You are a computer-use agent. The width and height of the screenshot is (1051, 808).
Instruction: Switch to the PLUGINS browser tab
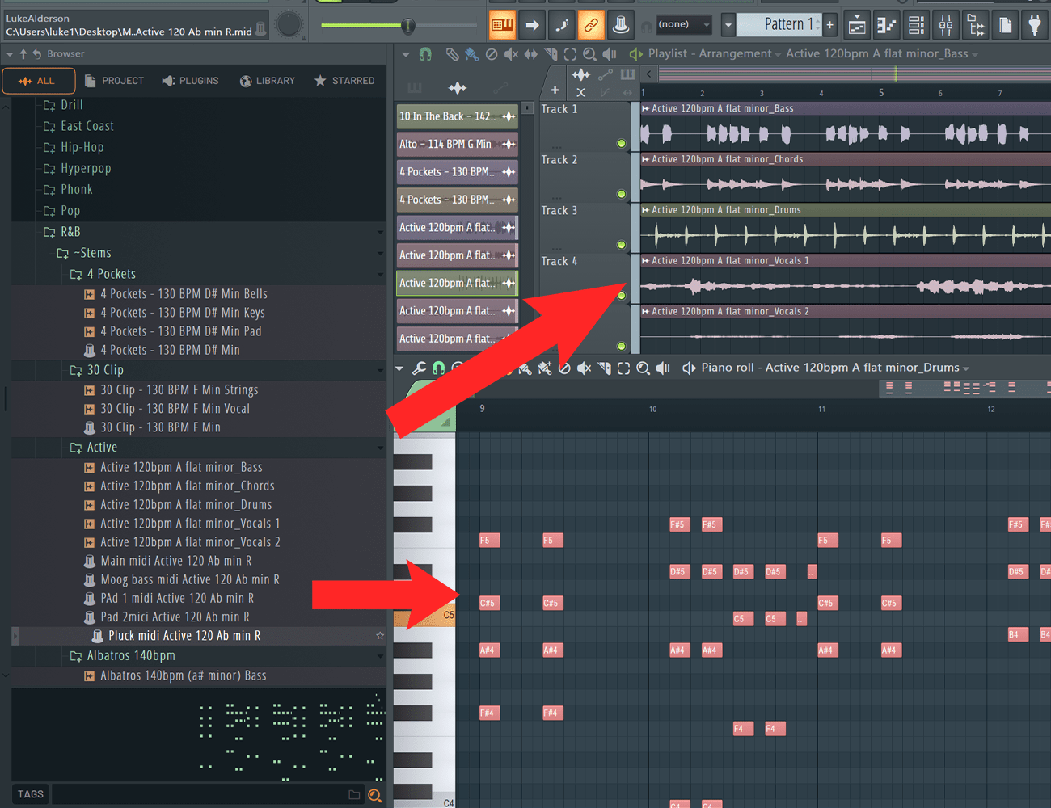(190, 81)
